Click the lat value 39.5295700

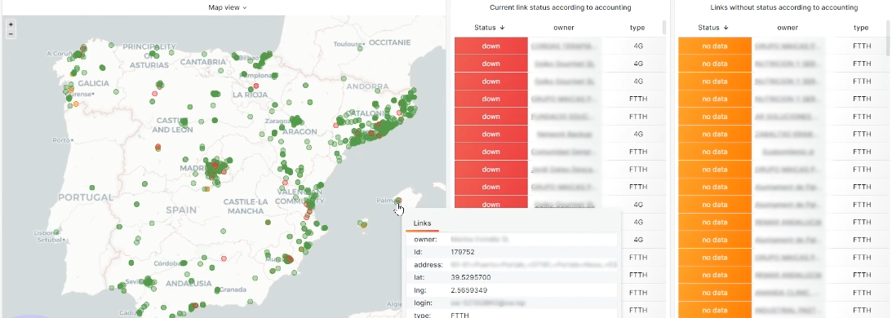point(470,277)
